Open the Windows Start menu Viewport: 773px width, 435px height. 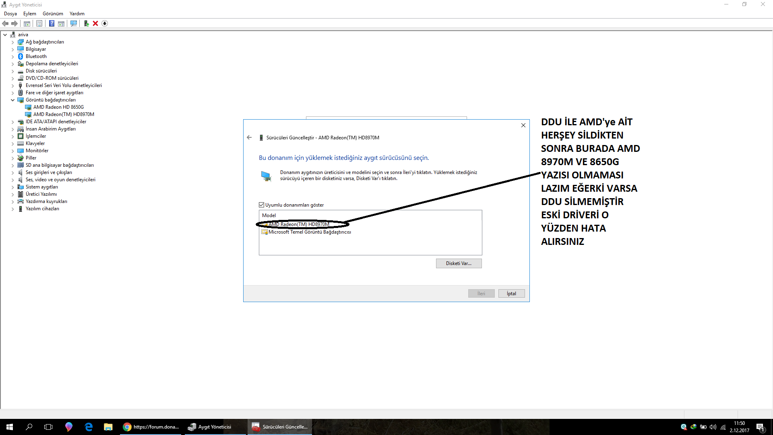[x=10, y=427]
